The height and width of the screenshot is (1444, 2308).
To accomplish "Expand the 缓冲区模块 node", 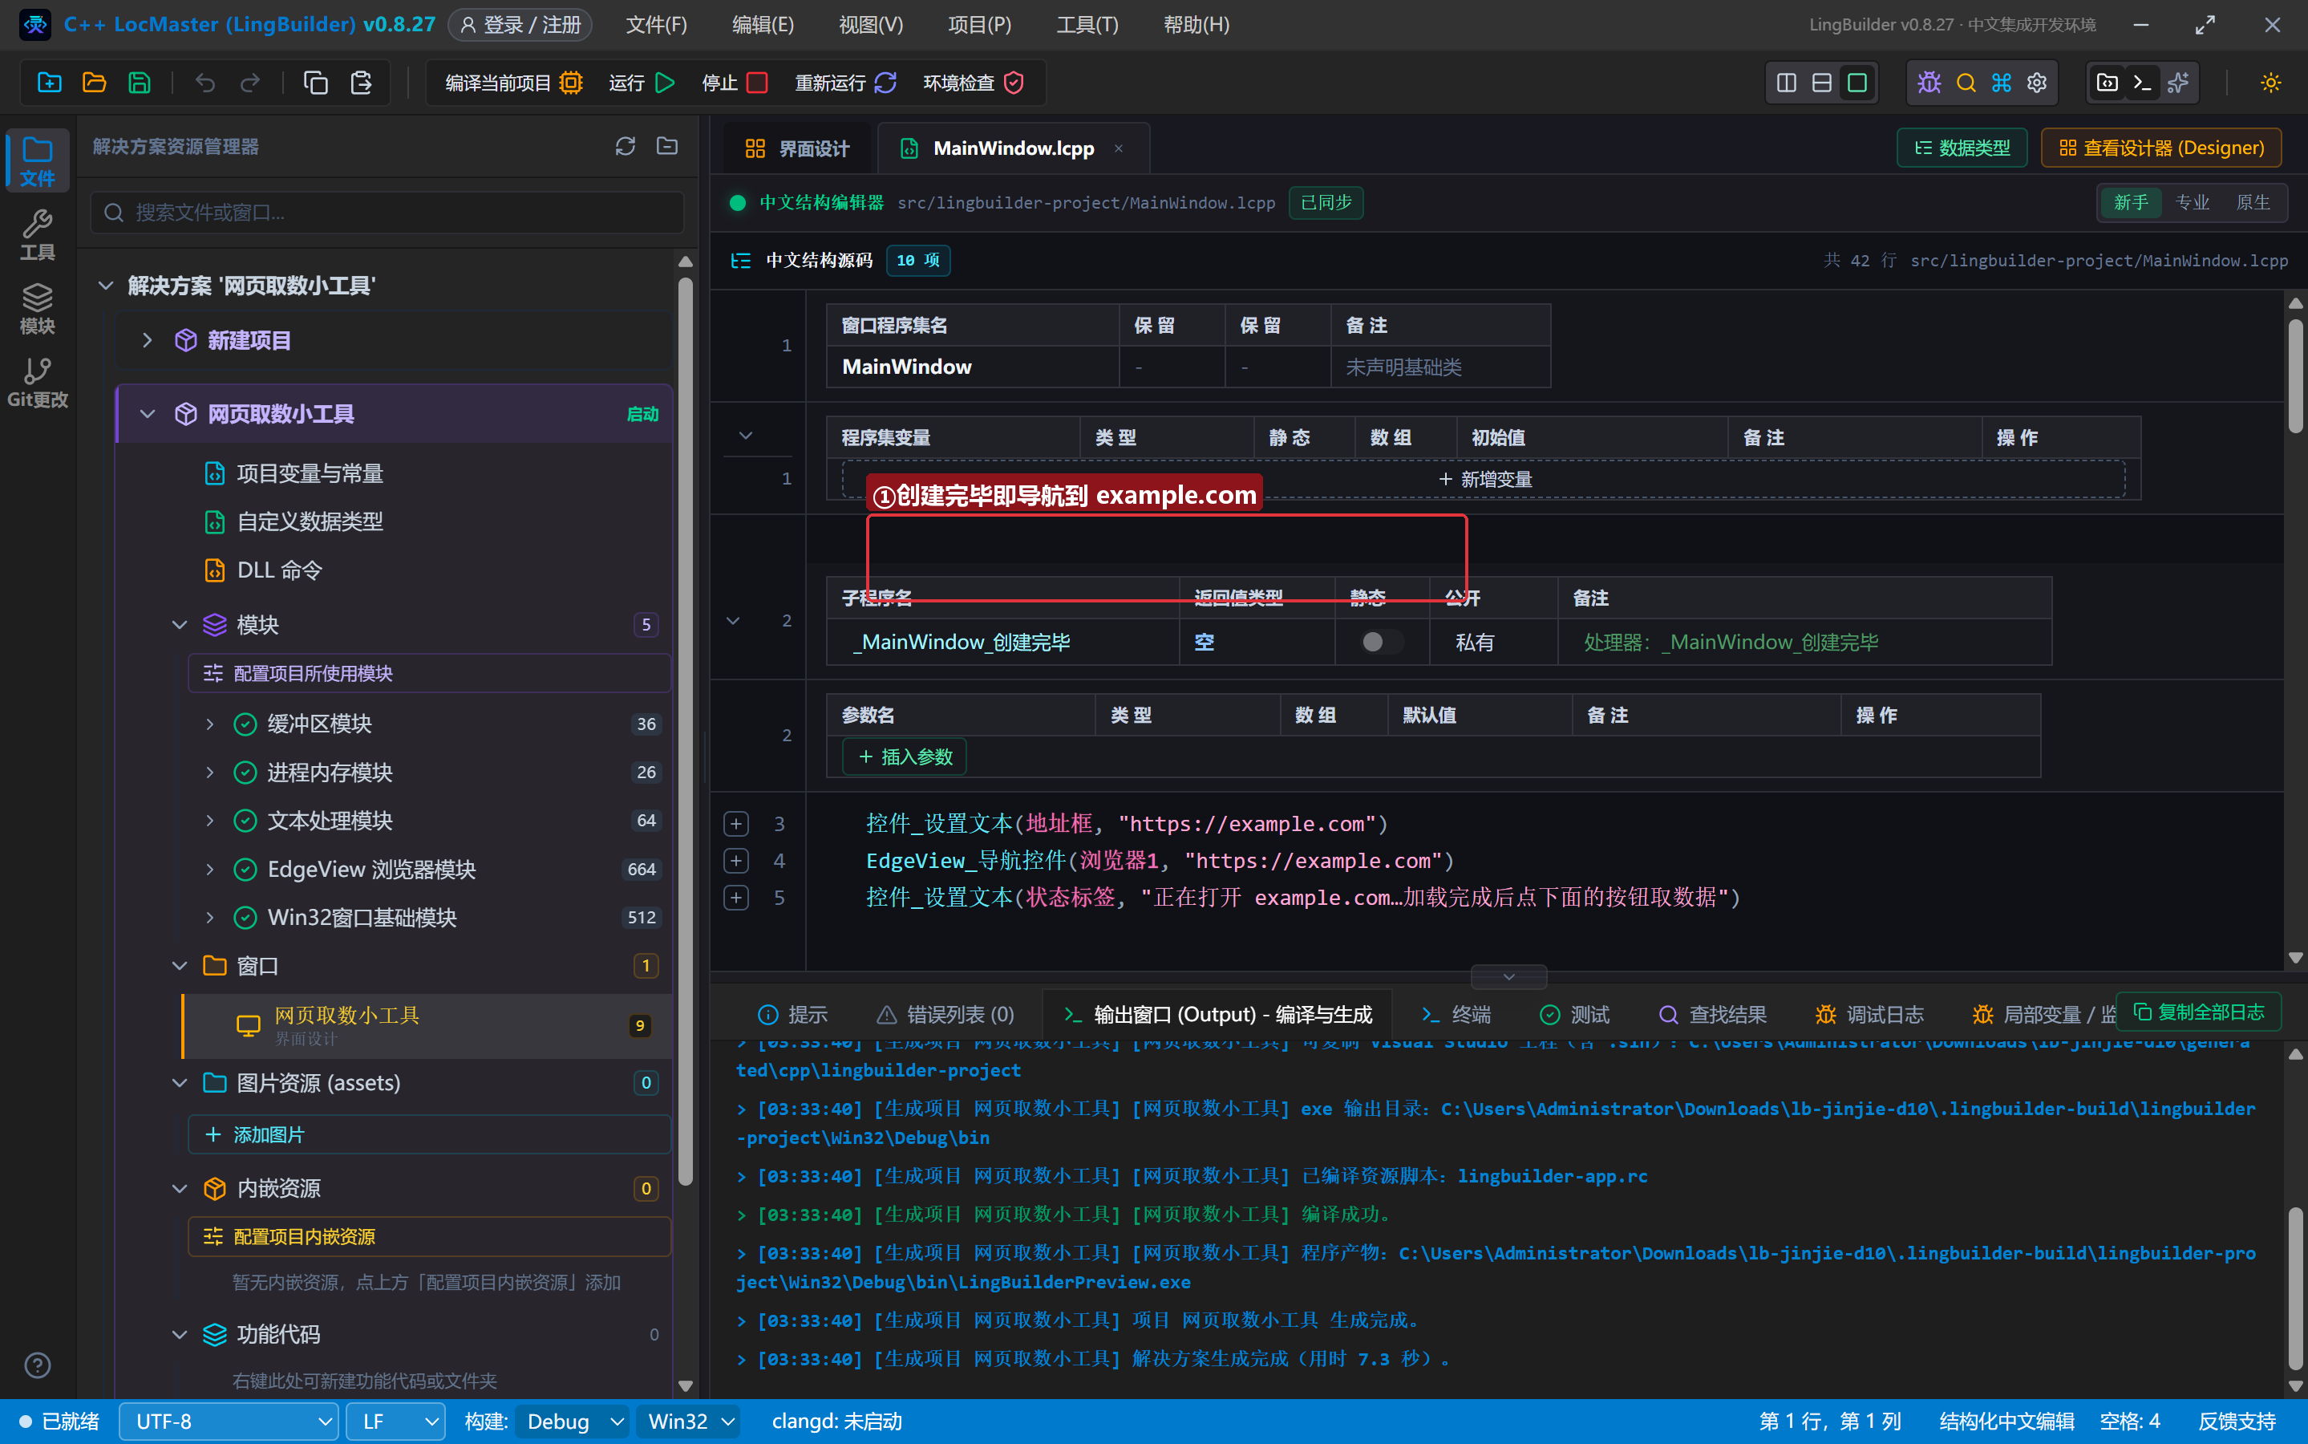I will coord(210,724).
